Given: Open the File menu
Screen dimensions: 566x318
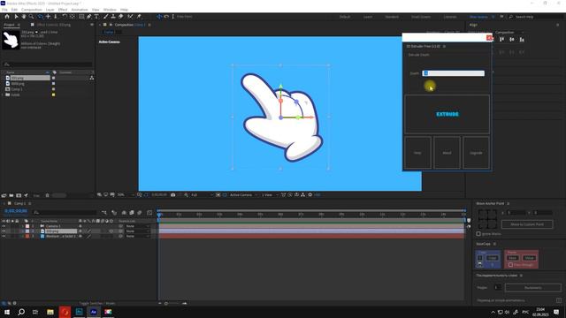Looking at the screenshot, I should [4, 10].
